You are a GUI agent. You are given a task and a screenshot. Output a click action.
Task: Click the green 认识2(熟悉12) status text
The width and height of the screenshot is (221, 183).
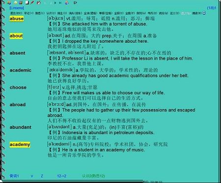coord(93,176)
